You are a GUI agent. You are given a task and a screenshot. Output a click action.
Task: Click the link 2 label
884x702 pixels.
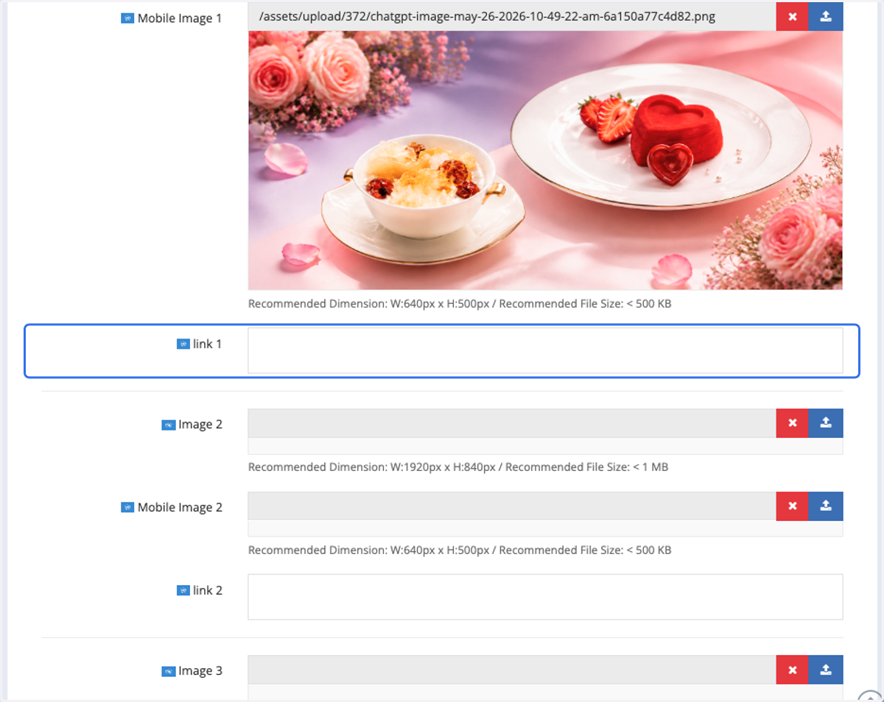click(207, 590)
